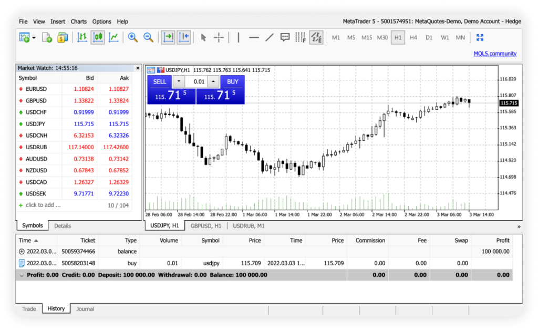Click the bar chart type icon

tap(82, 37)
